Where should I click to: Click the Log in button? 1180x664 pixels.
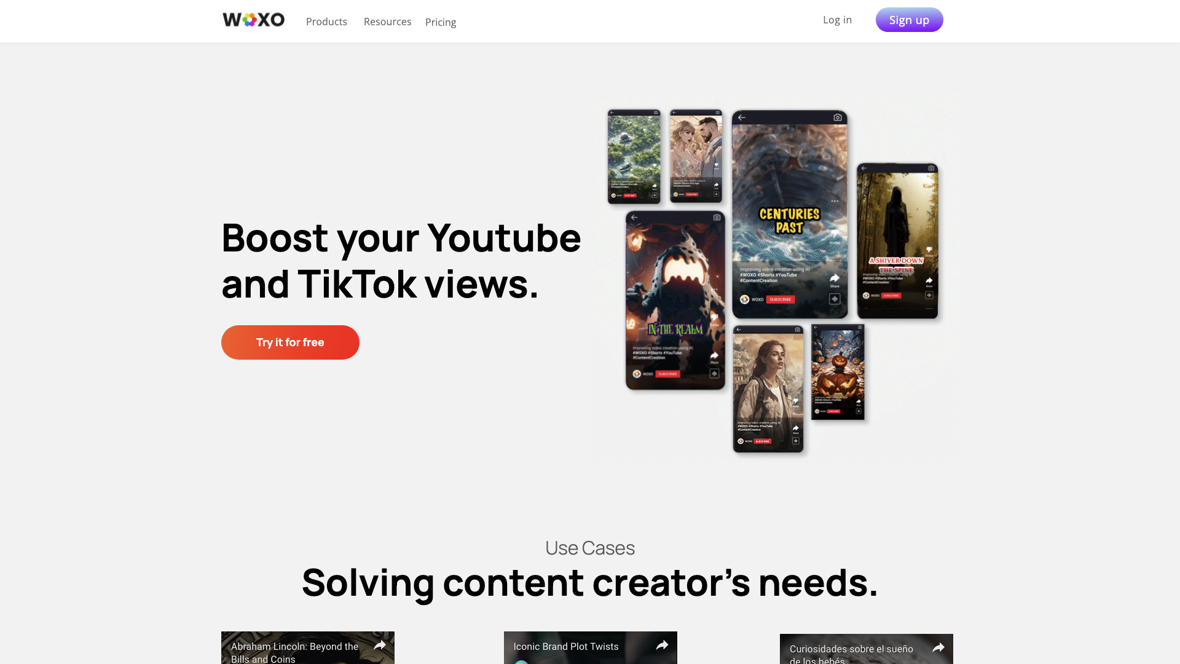point(837,20)
